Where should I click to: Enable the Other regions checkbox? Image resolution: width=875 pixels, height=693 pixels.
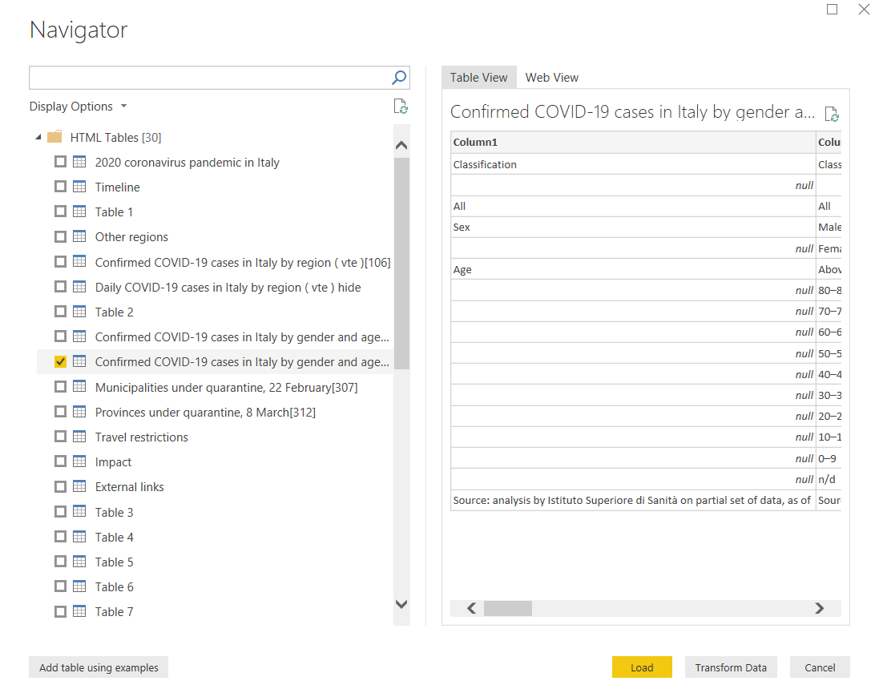pos(60,236)
